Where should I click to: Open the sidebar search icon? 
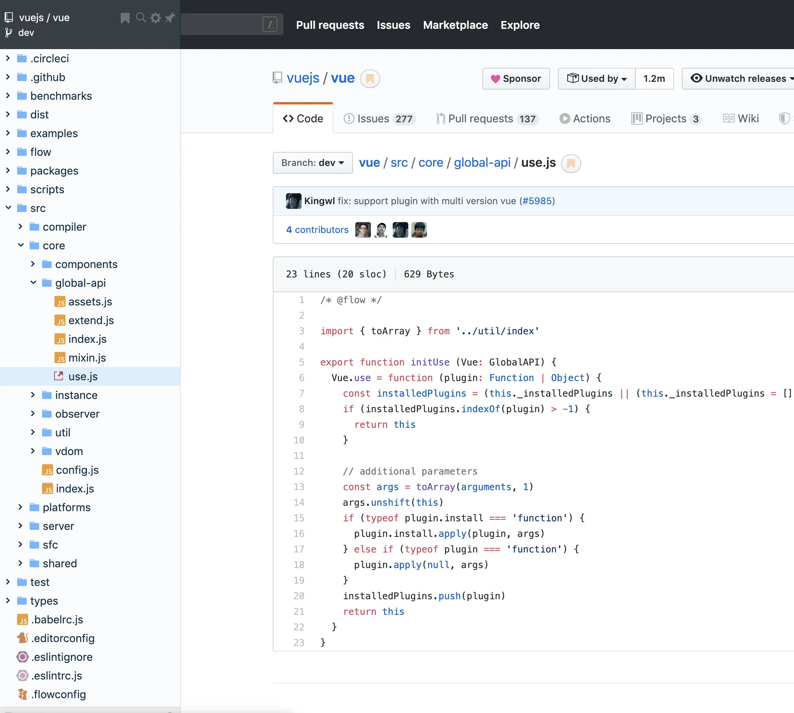point(141,18)
